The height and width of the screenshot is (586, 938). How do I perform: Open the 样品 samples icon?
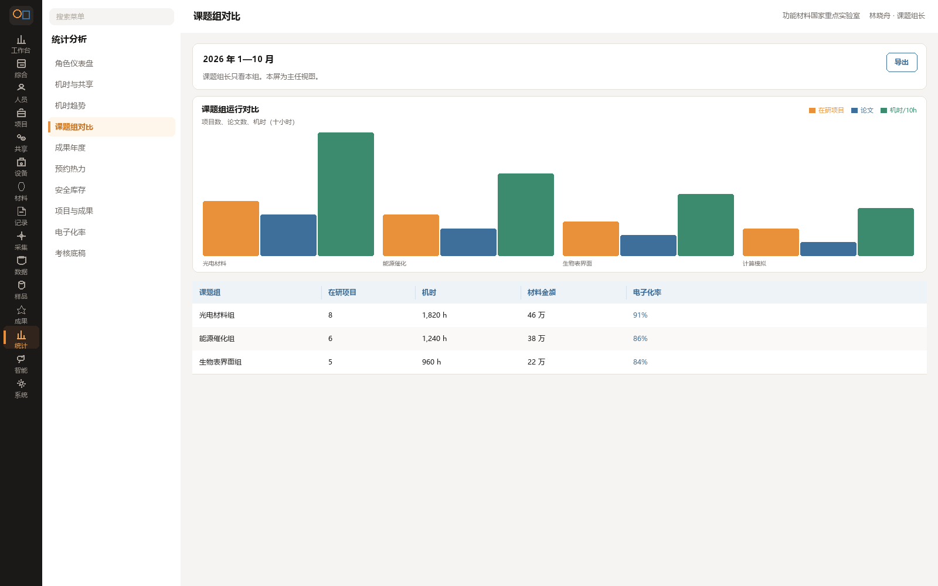pos(21,290)
